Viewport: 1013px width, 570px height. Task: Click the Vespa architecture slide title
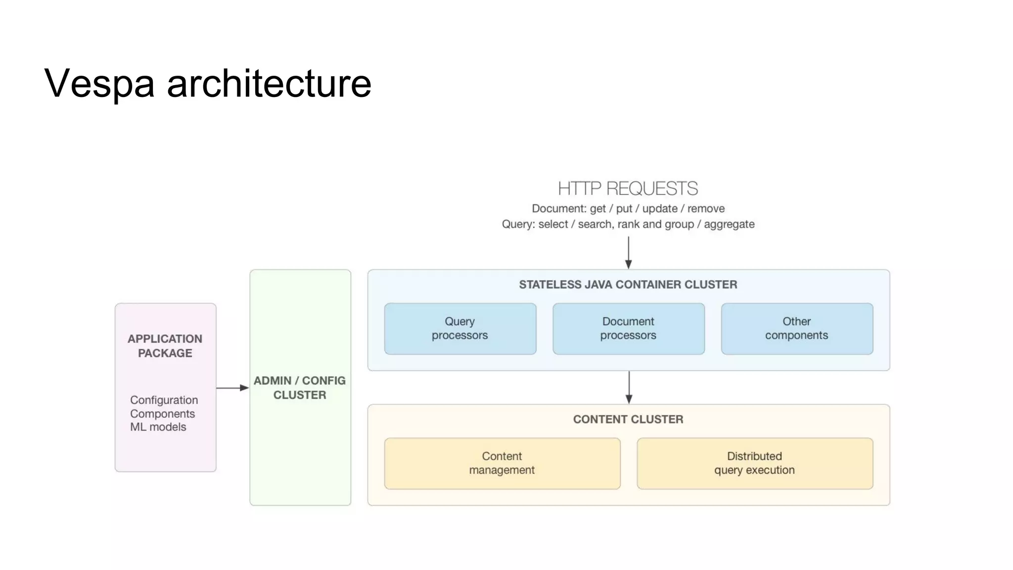207,83
